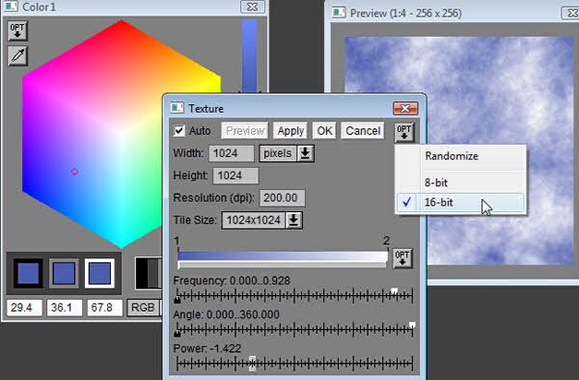Click the Preview window title icon
The image size is (579, 380).
pos(339,13)
